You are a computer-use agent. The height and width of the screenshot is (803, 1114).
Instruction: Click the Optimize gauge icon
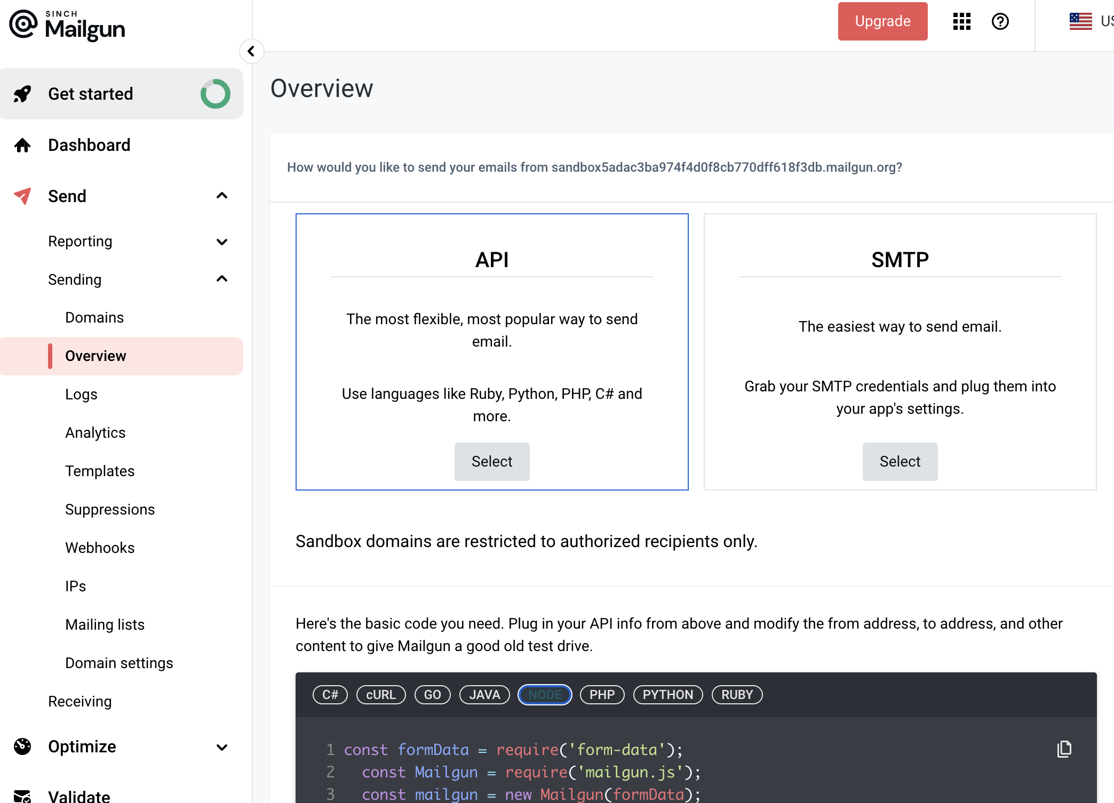22,746
